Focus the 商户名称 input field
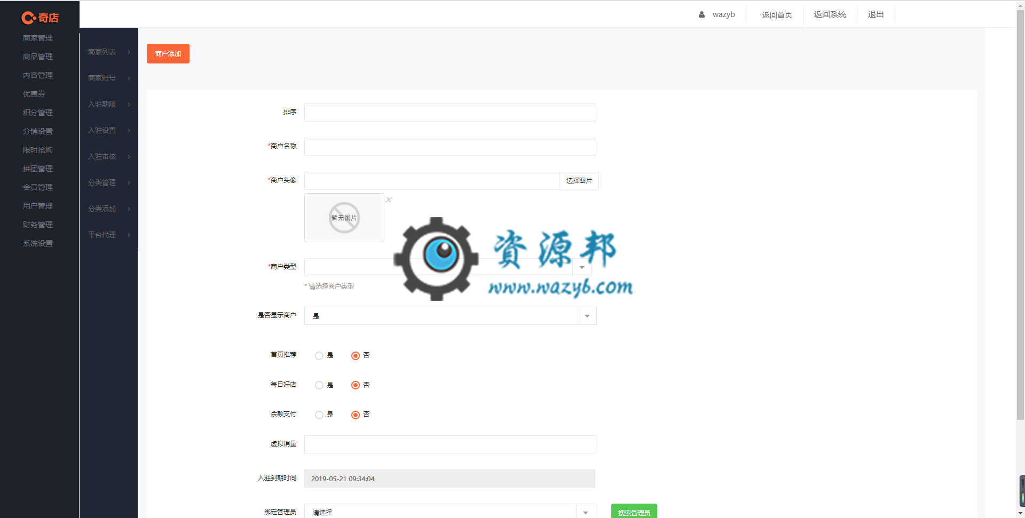Viewport: 1025px width, 518px height. 450,147
